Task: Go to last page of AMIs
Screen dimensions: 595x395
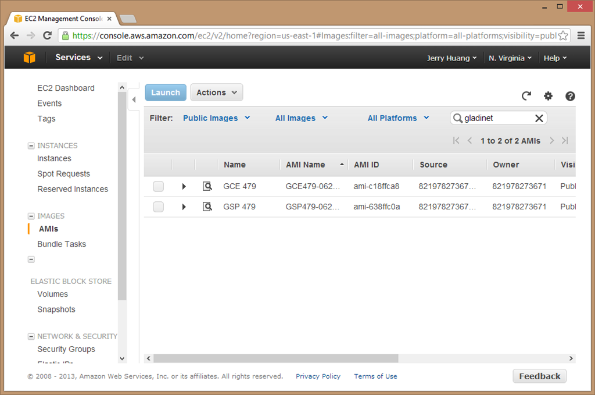Action: point(565,141)
